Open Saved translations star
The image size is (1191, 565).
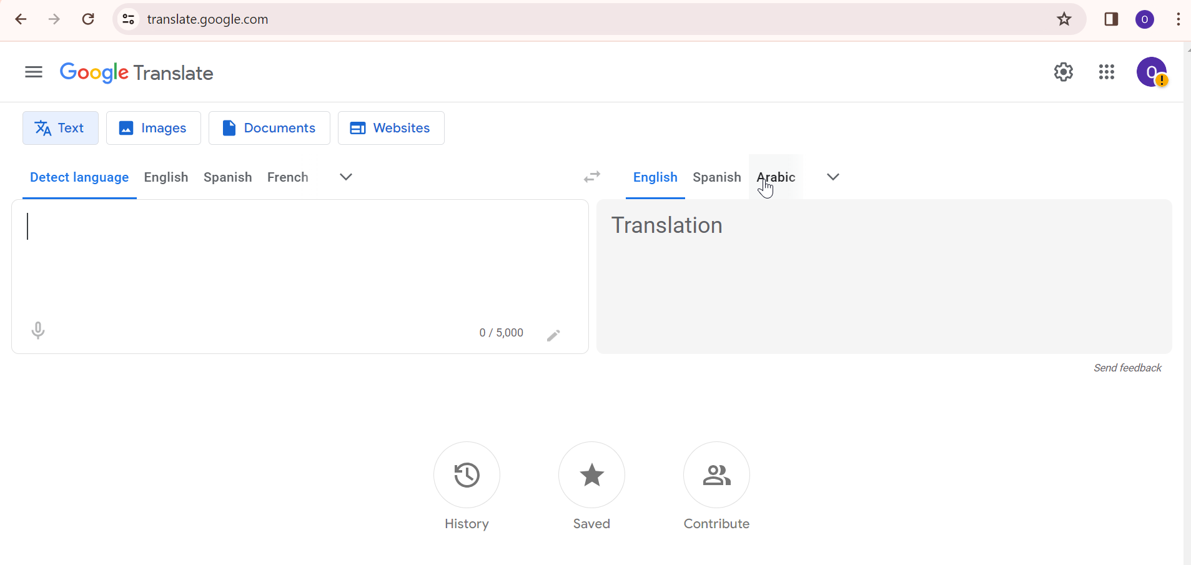coord(591,475)
